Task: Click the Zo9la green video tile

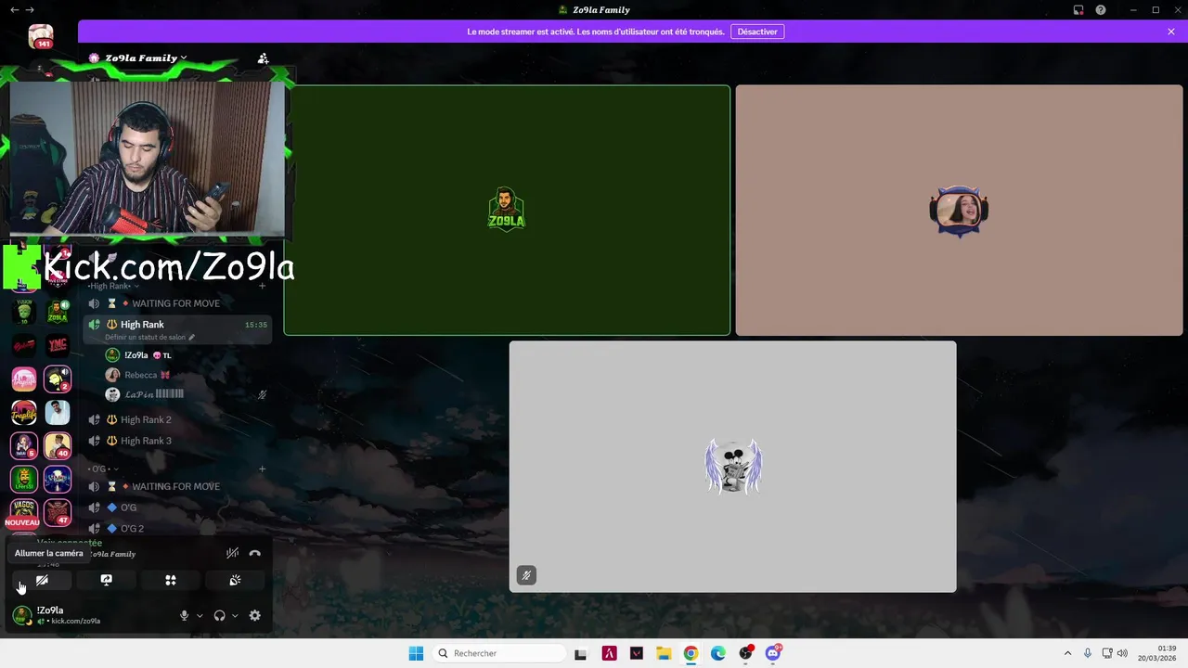Action: pos(507,211)
